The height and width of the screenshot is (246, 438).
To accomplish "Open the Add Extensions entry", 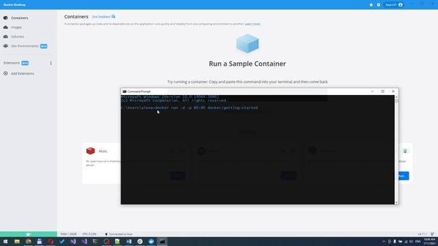I will click(x=23, y=74).
